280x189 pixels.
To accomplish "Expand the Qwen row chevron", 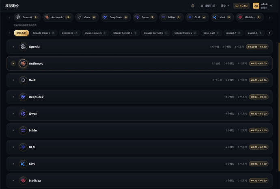I will point(13,114).
